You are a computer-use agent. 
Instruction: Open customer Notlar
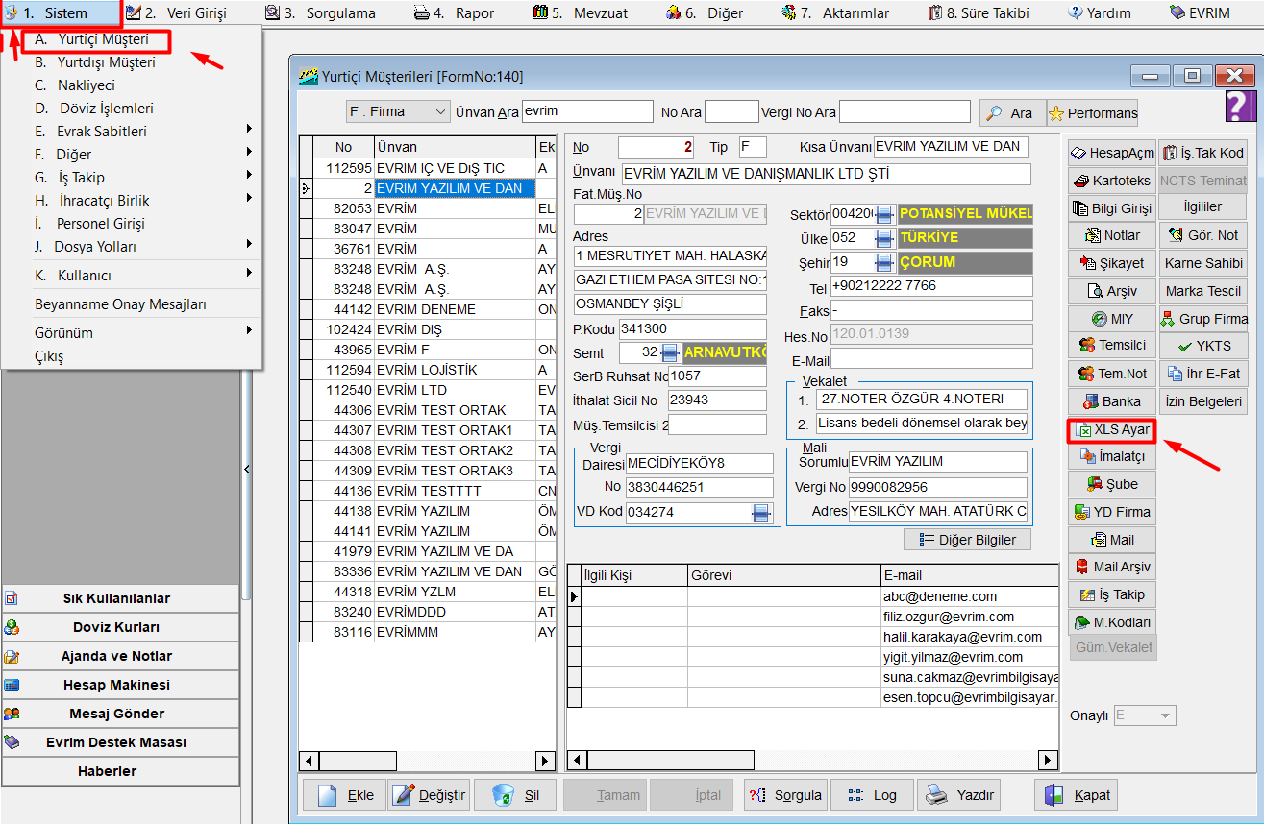click(x=1111, y=235)
